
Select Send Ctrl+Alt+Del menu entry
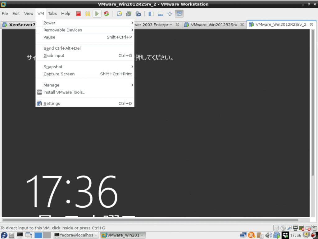[x=85, y=48]
